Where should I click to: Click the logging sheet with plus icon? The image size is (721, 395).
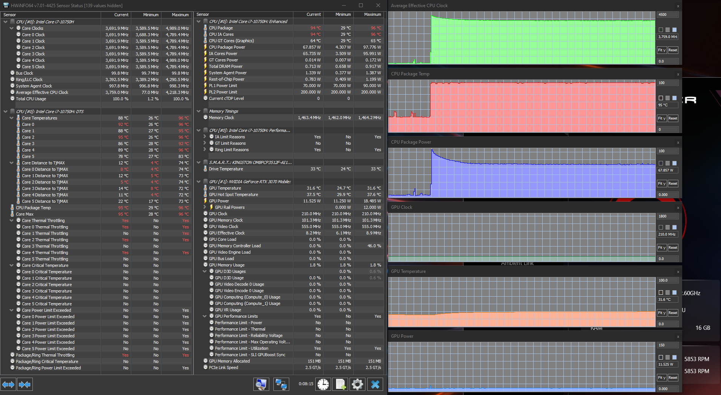340,384
